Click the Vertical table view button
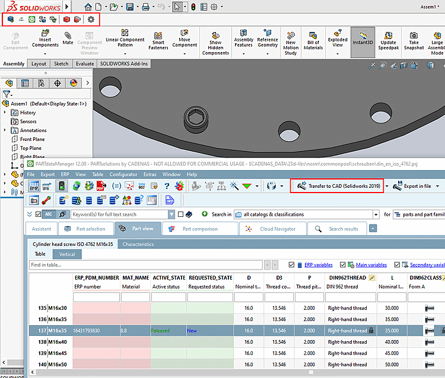This screenshot has height=378, width=445. click(67, 254)
